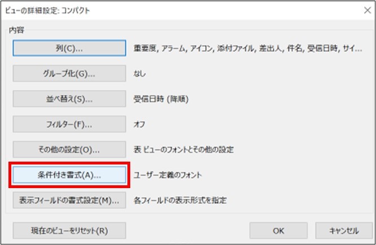Open フィルター(F)... filter settings

point(69,124)
